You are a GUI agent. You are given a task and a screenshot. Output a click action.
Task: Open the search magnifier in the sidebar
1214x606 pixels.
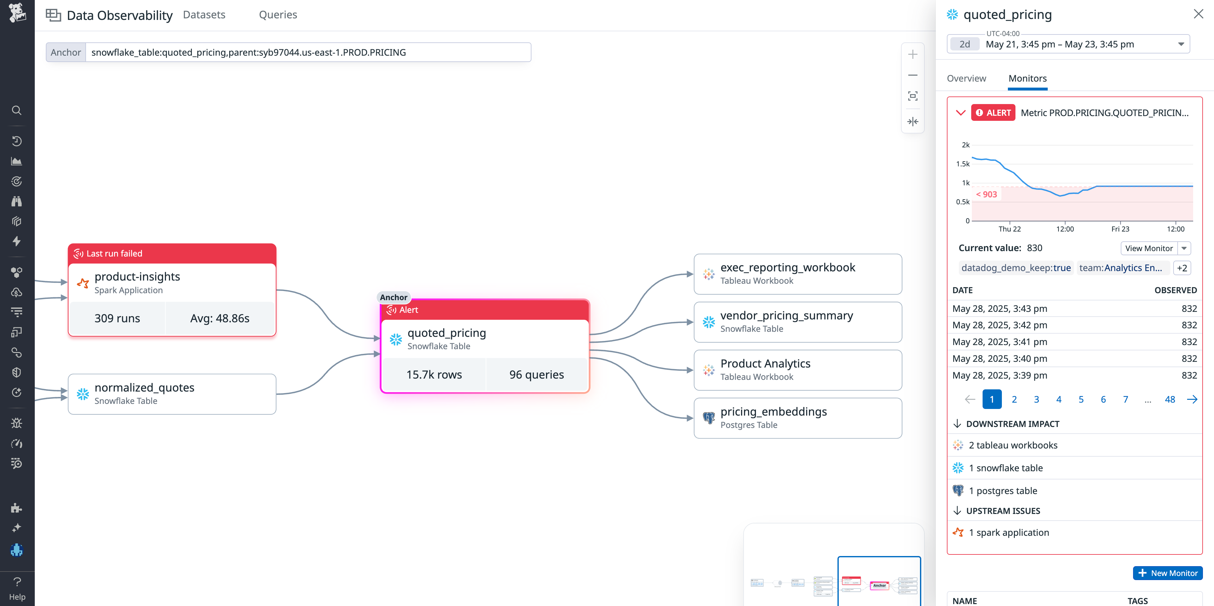coord(16,110)
